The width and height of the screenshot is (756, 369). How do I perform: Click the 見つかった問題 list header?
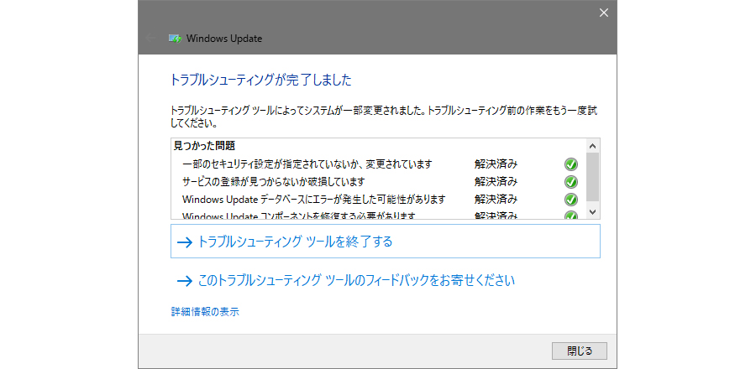tap(204, 146)
